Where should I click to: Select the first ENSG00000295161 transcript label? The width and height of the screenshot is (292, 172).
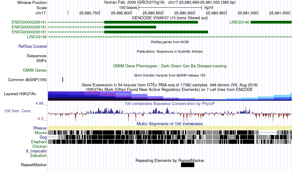pos(29,22)
